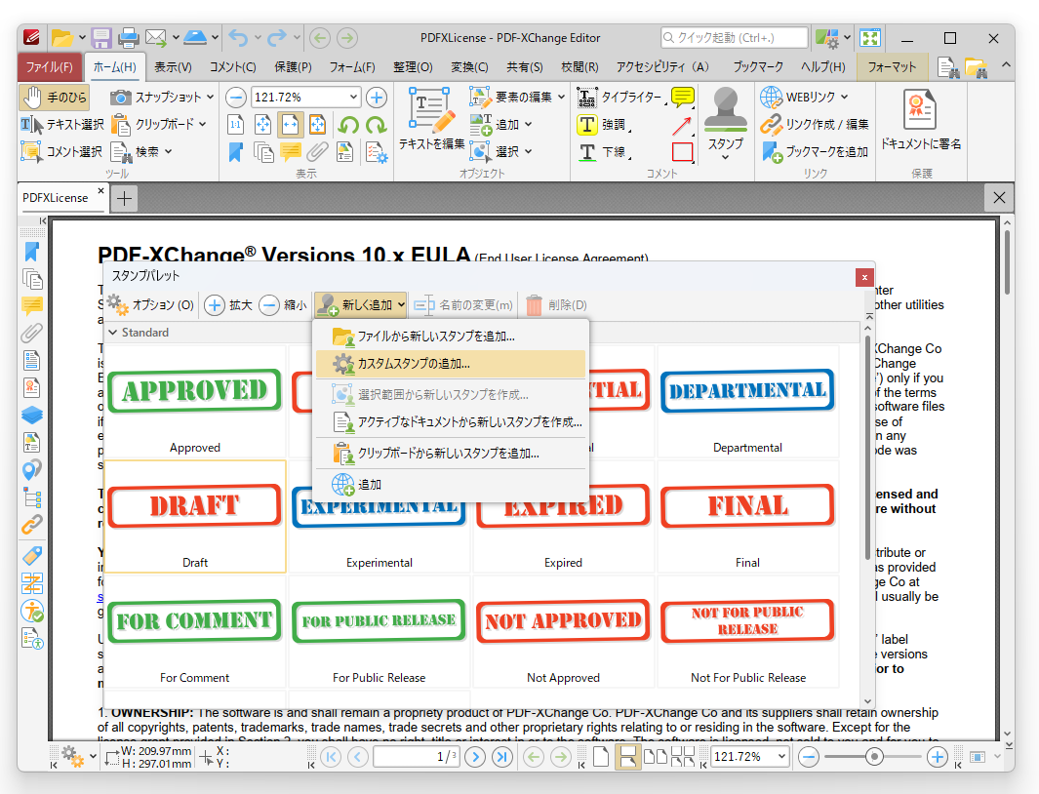The width and height of the screenshot is (1039, 794).
Task: Click the page number field 1/3
Action: pos(417,756)
